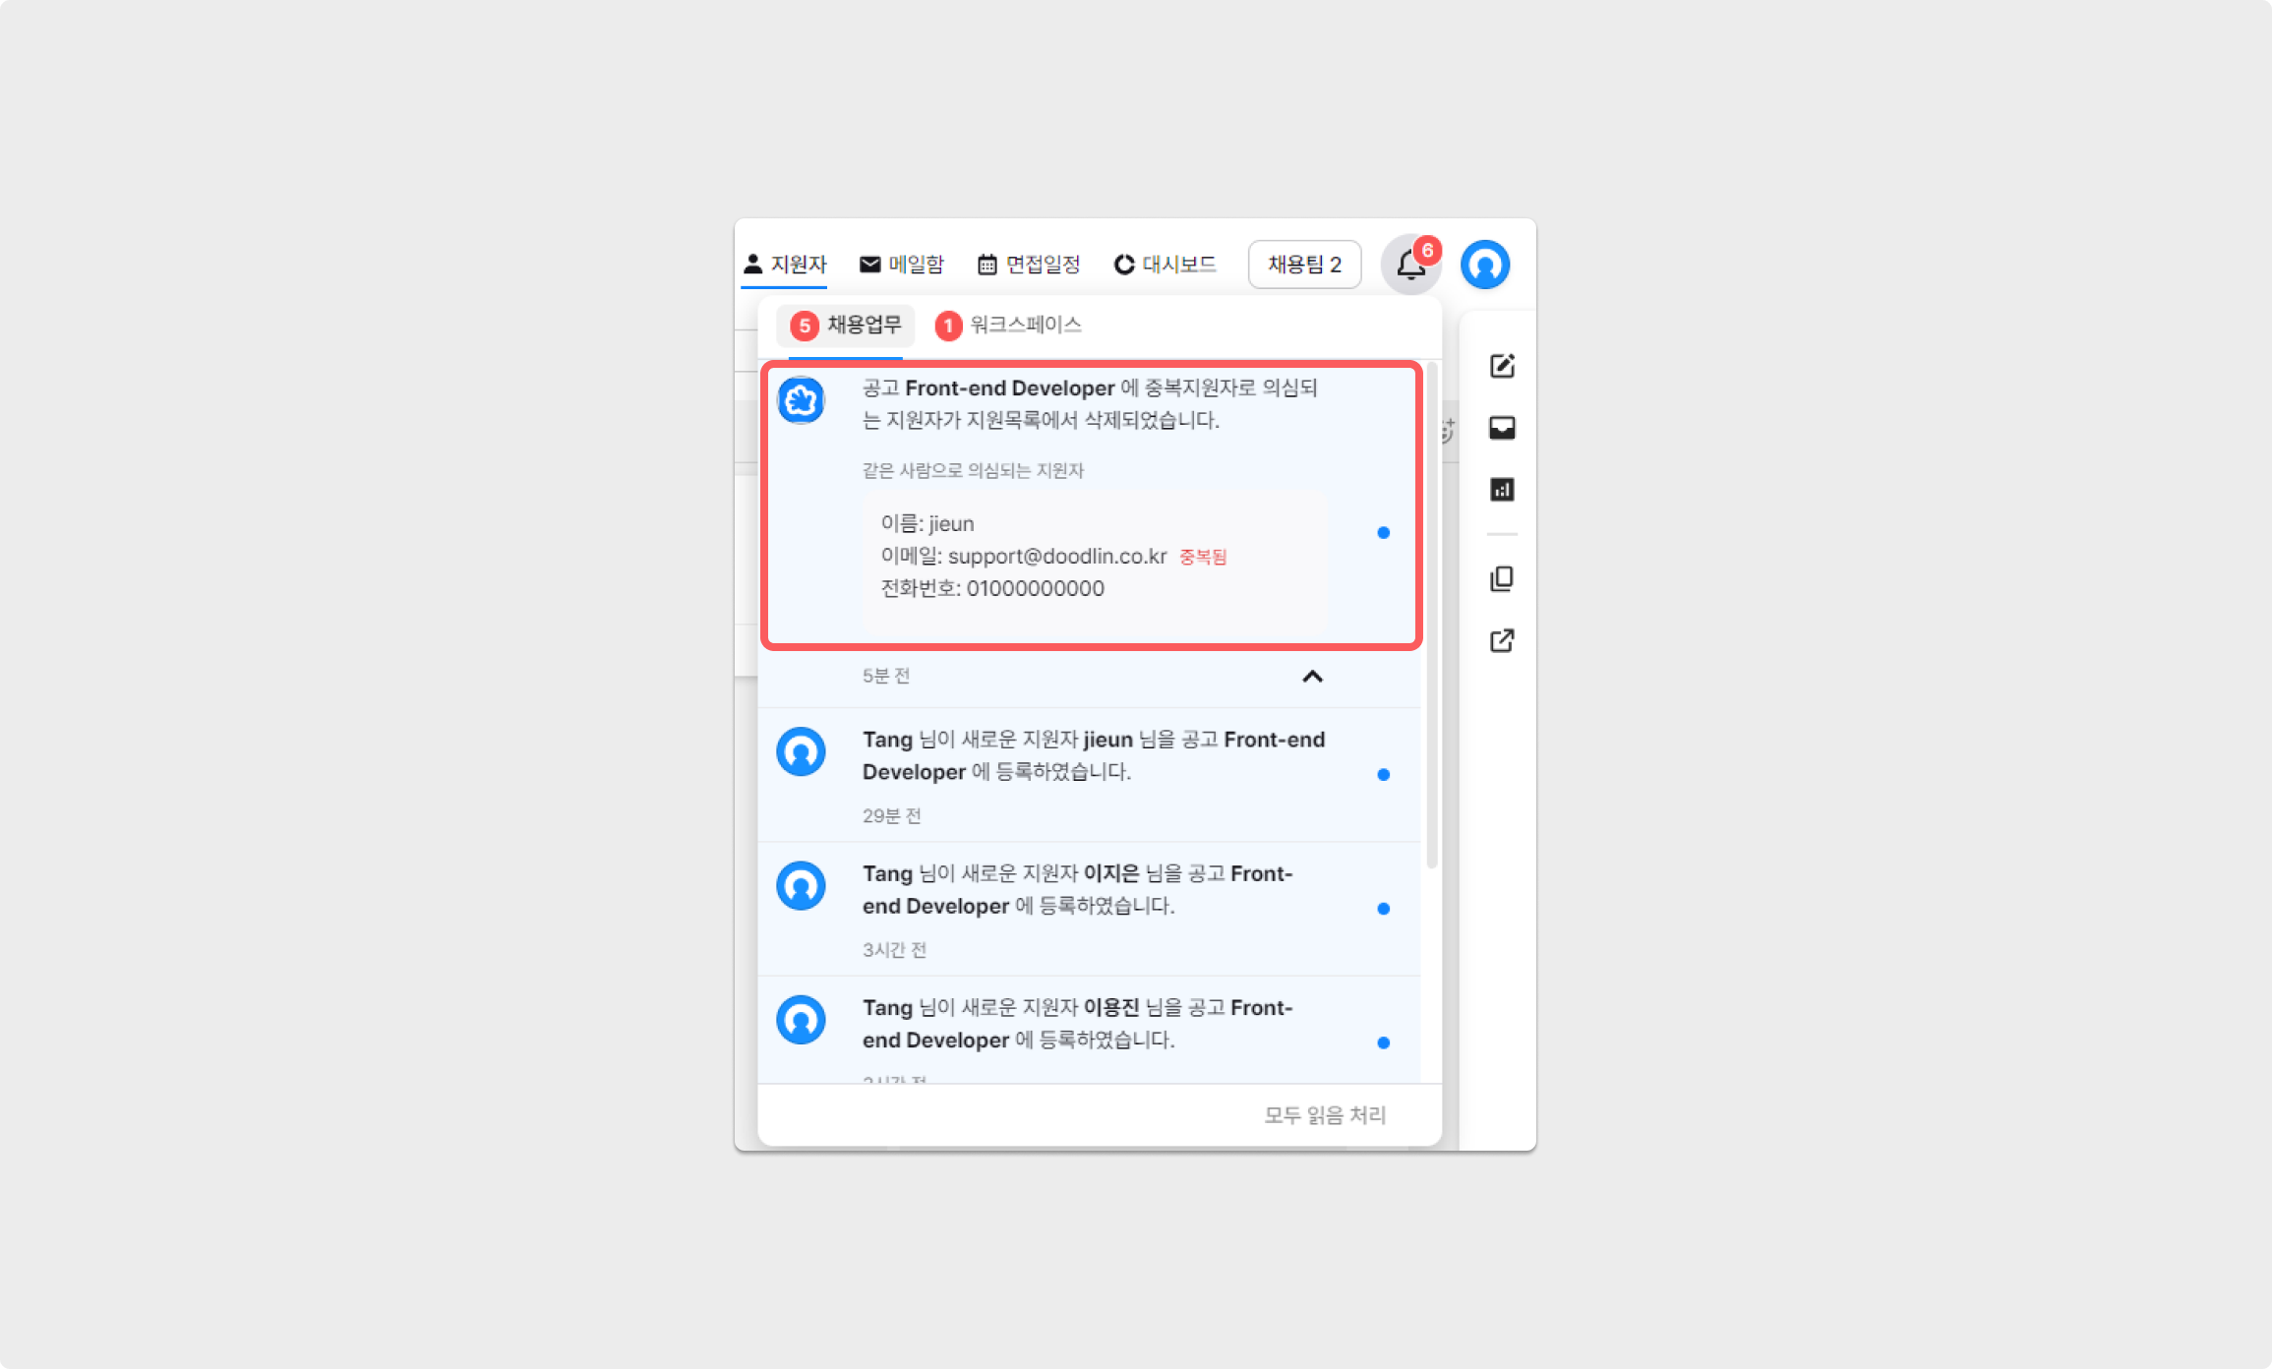Click the copy duplicate icon in sidebar
Screen dimensions: 2272x1369
[x=1502, y=579]
